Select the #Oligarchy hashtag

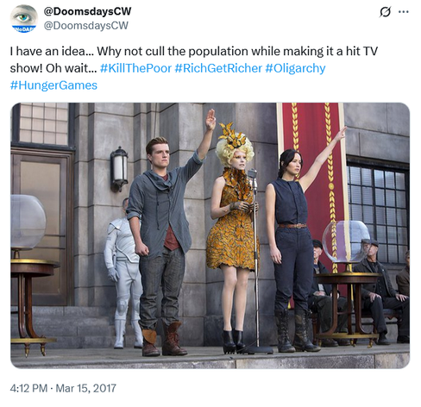[x=295, y=68]
